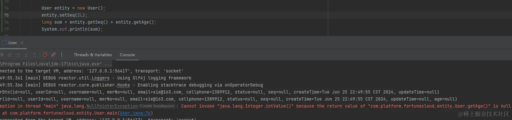Open the View Breakpoints dialog icon
512x120 pixels.
tap(45, 55)
